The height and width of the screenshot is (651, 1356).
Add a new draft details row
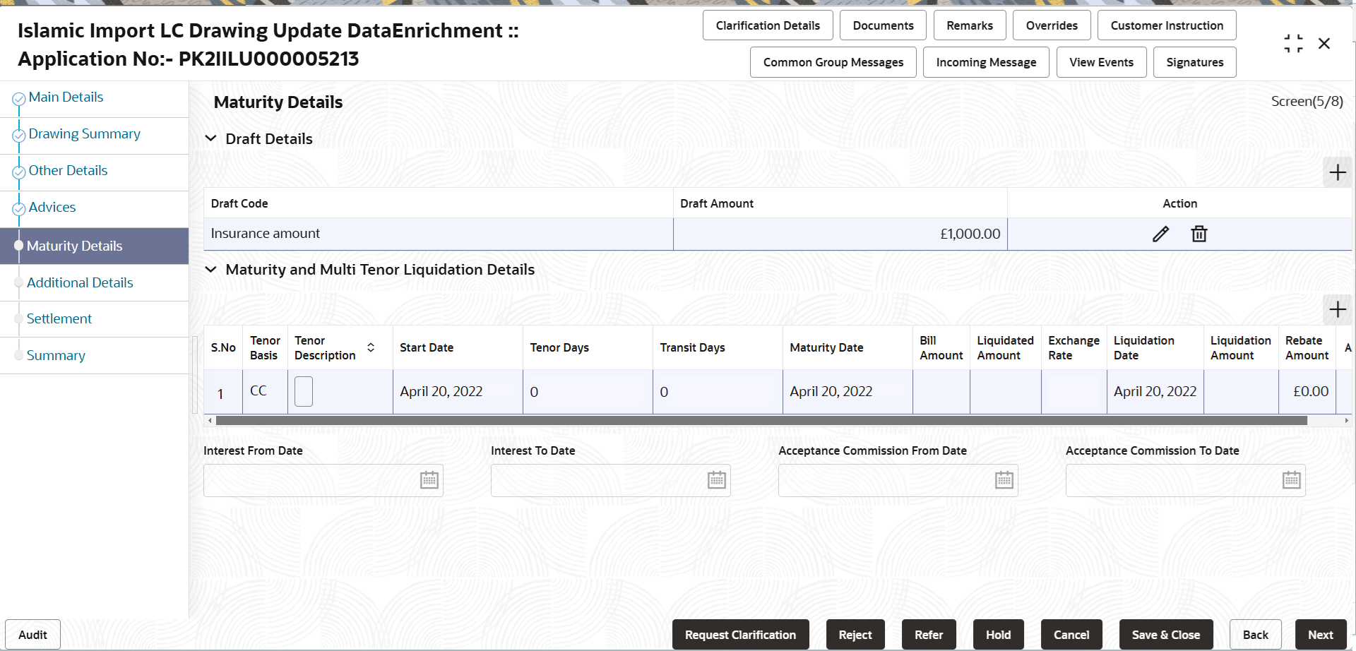[1338, 173]
